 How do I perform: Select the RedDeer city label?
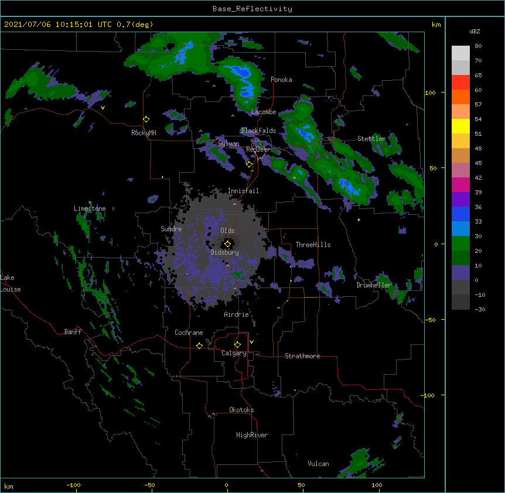pyautogui.click(x=258, y=149)
